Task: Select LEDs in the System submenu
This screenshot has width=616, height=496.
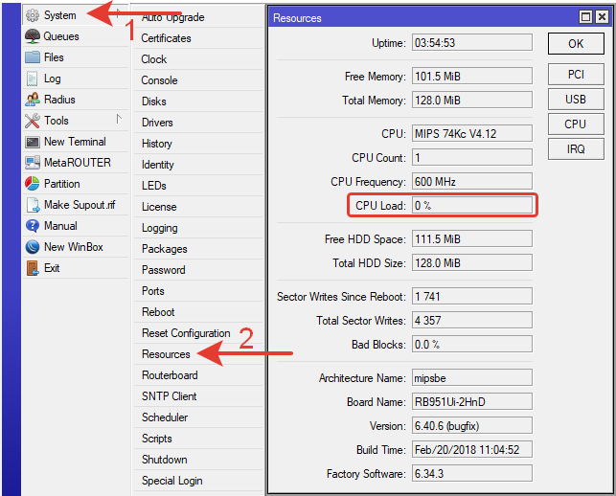Action: 198,186
